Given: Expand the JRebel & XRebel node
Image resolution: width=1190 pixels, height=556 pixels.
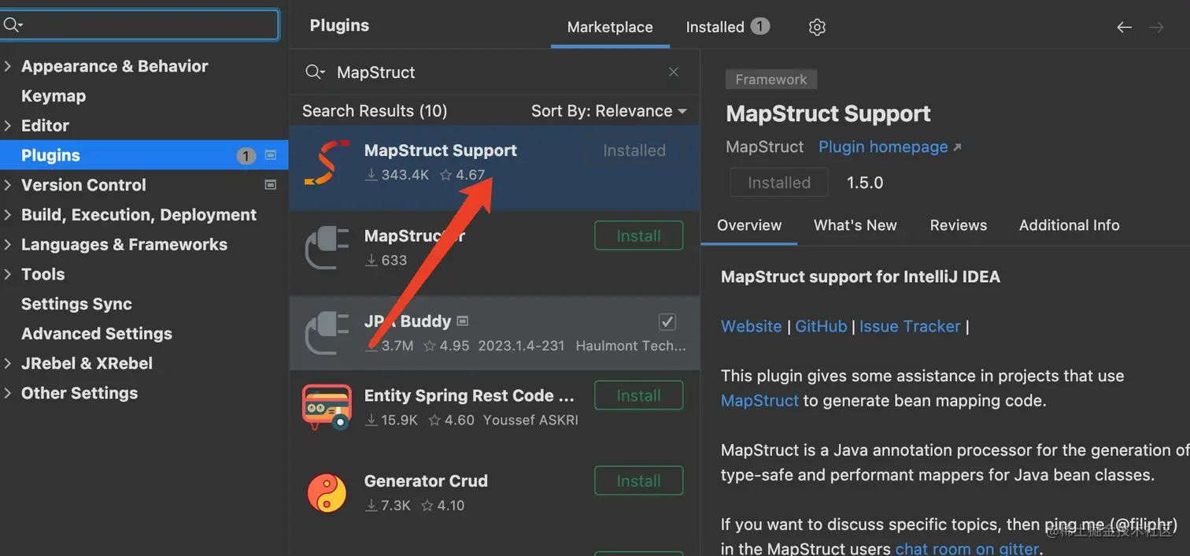Looking at the screenshot, I should pos(8,363).
